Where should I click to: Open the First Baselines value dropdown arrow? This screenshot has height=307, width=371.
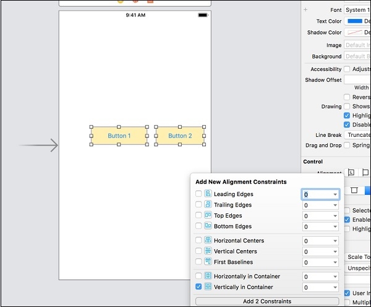coord(335,263)
